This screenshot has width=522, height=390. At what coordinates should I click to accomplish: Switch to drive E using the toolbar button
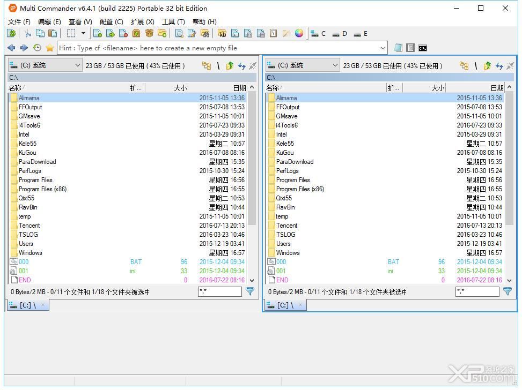click(361, 34)
